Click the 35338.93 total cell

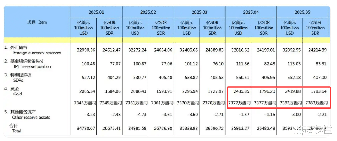click(189, 128)
